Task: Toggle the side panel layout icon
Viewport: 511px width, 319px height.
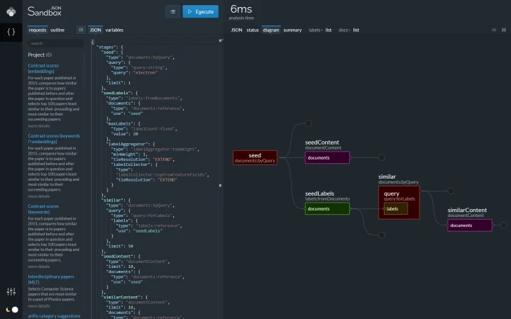Action: coord(81,30)
